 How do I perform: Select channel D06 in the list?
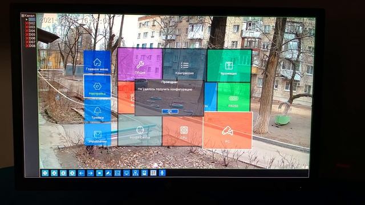point(30,38)
